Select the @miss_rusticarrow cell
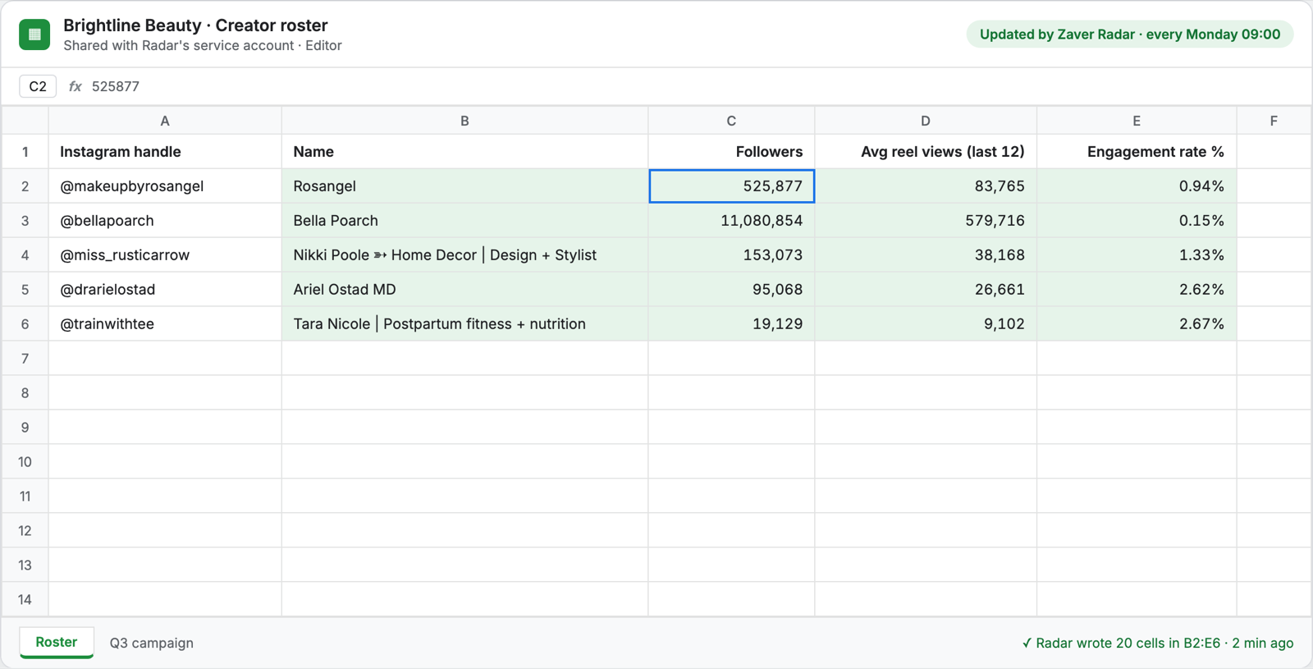The width and height of the screenshot is (1313, 669). click(165, 255)
